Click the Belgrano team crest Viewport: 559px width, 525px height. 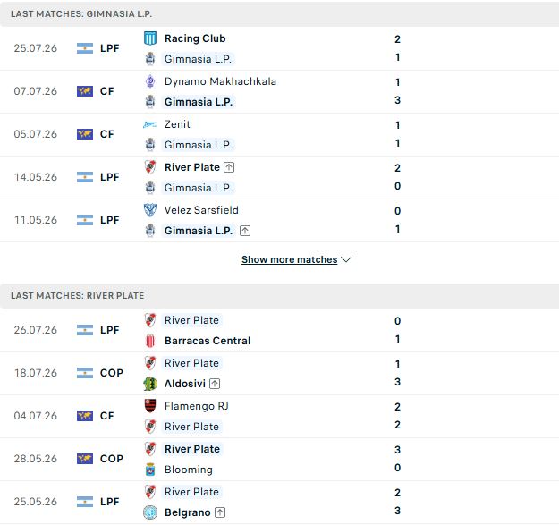click(x=150, y=512)
